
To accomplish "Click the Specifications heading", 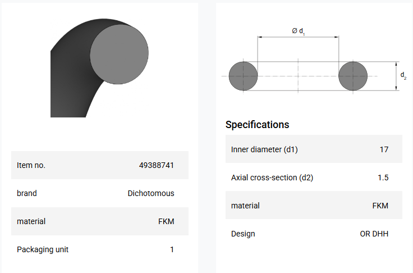I will point(258,125).
